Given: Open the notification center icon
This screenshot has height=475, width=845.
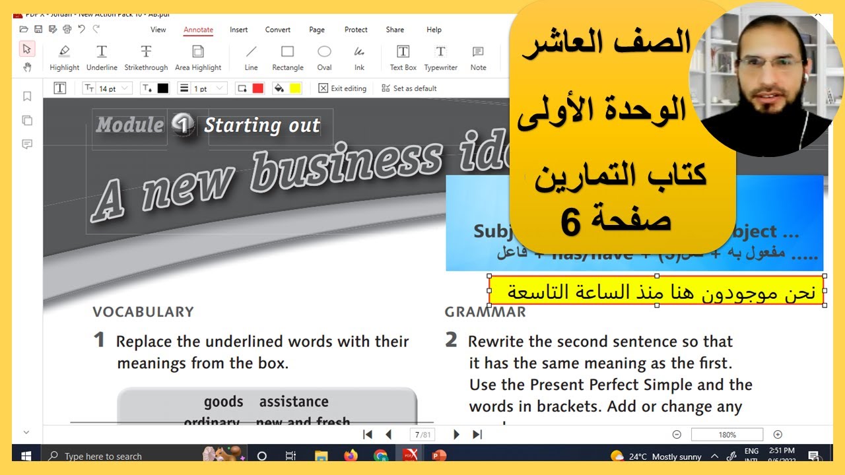Looking at the screenshot, I should 813,456.
